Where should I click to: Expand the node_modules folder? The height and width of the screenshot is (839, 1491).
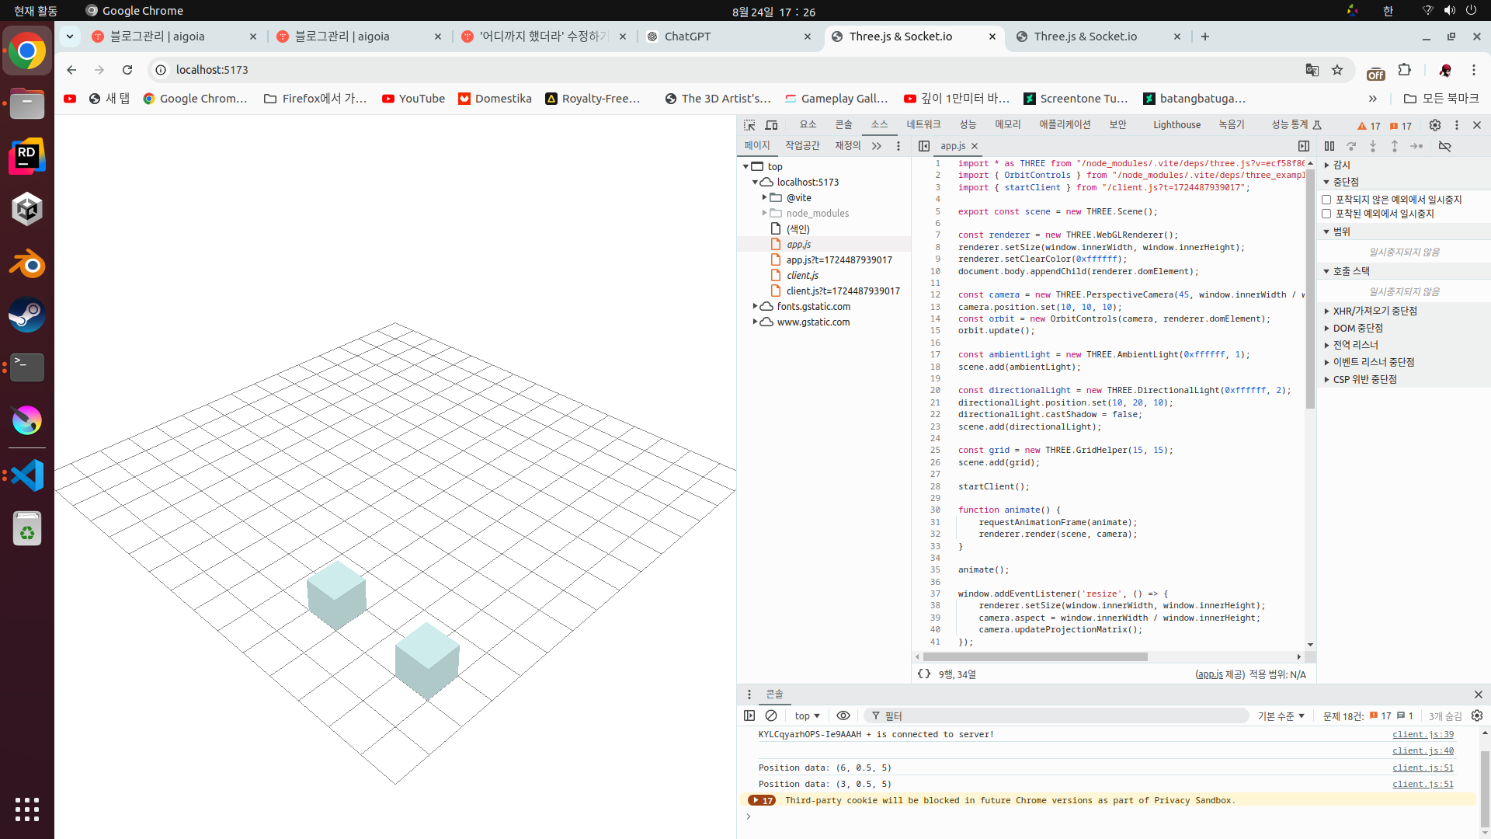(x=764, y=213)
